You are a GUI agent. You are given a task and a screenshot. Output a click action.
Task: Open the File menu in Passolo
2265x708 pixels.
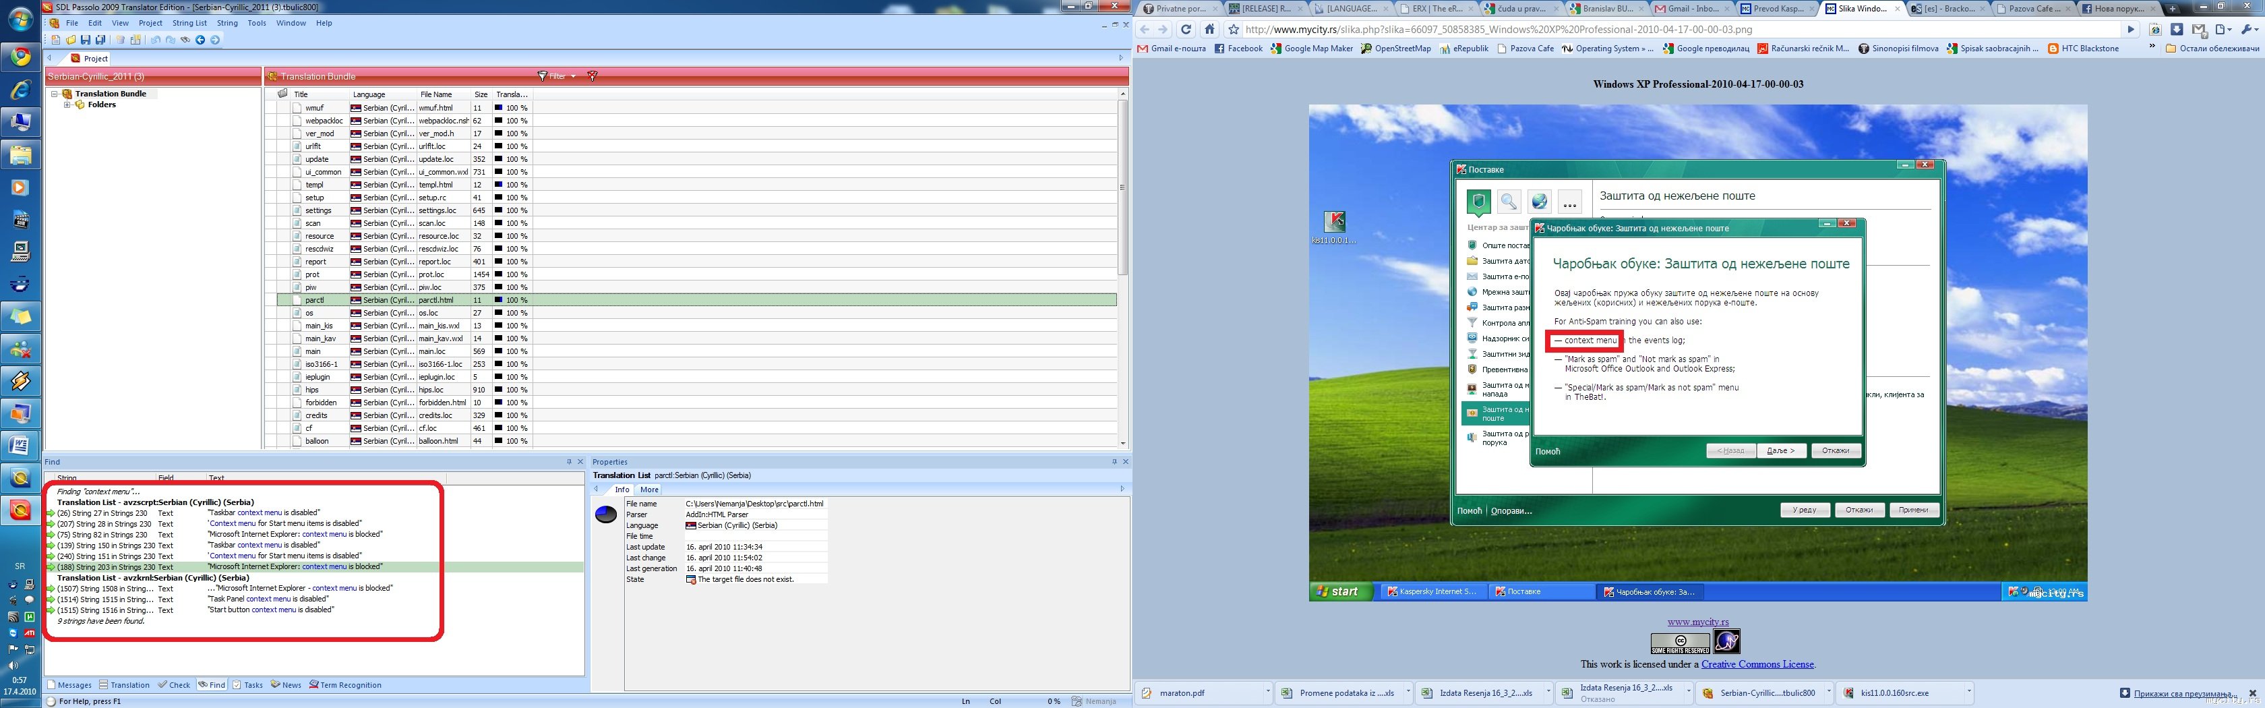[x=72, y=23]
